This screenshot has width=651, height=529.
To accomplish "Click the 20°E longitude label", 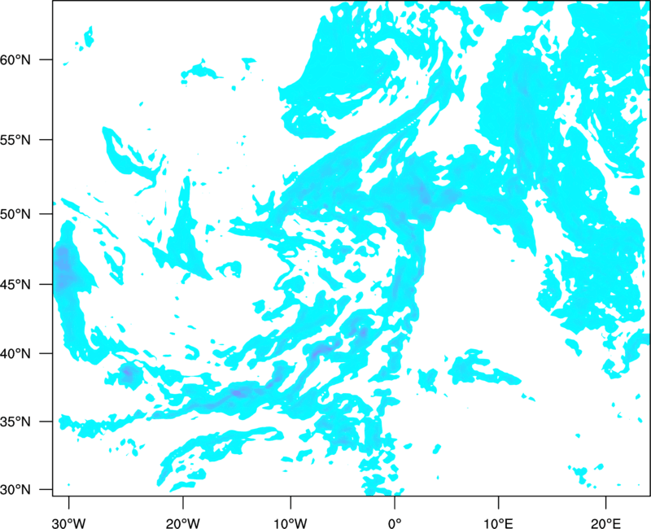I will click(x=605, y=523).
